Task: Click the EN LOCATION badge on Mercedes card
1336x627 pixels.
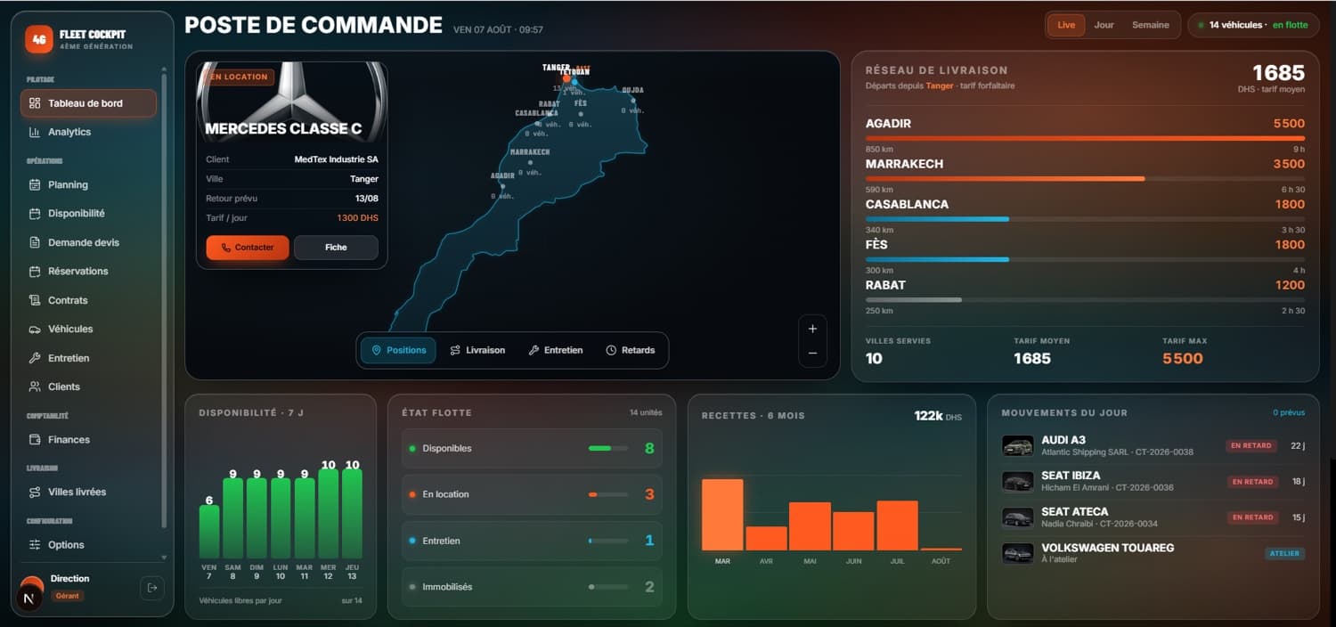Action: tap(240, 77)
